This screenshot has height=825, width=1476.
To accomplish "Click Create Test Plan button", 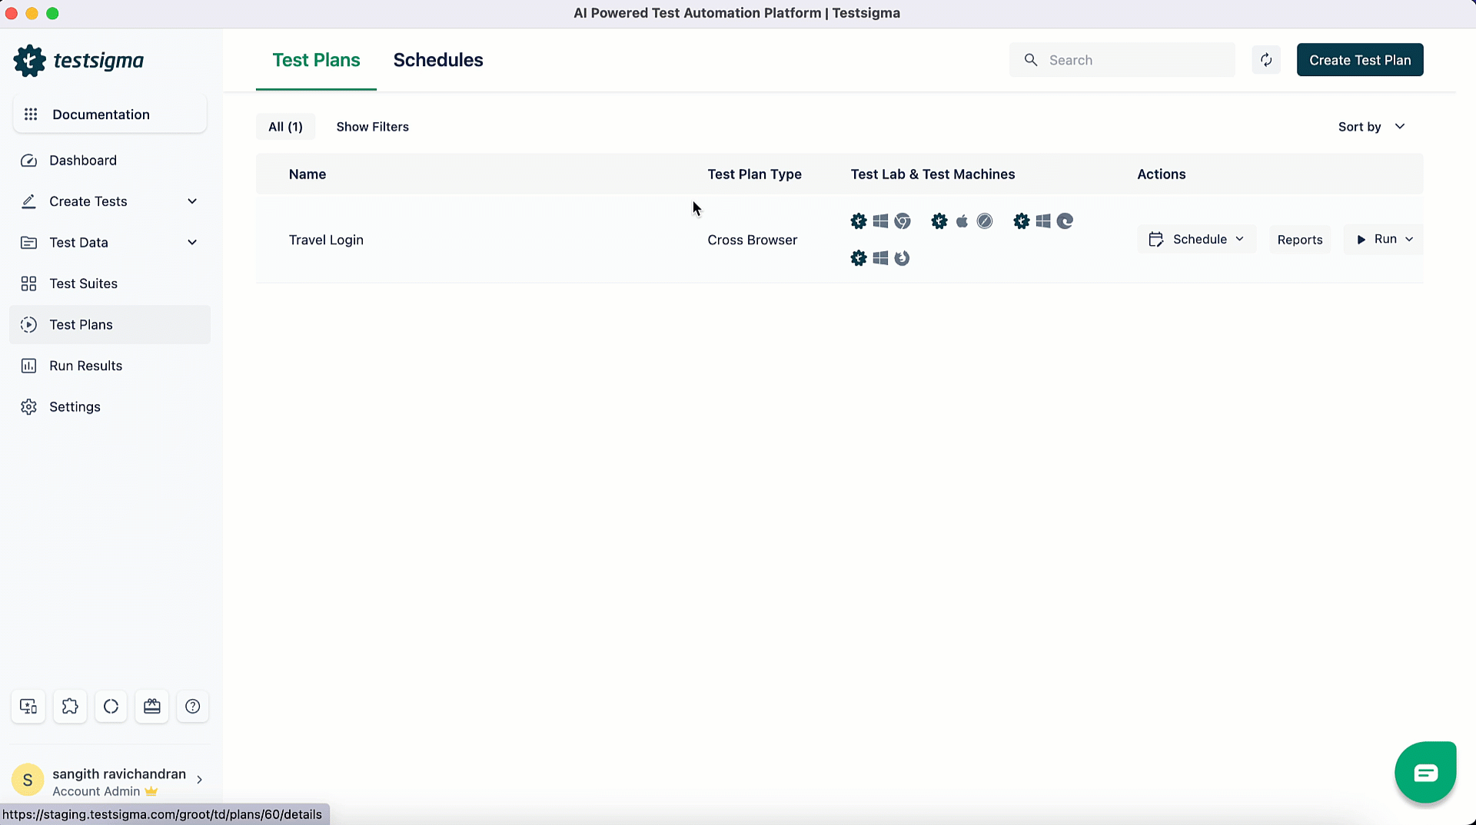I will click(x=1360, y=60).
